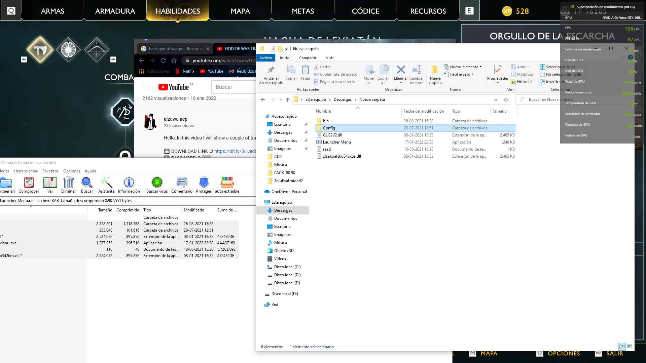The height and width of the screenshot is (363, 646).
Task: Expand the Fácil acceso dropdown
Action: tap(460, 74)
